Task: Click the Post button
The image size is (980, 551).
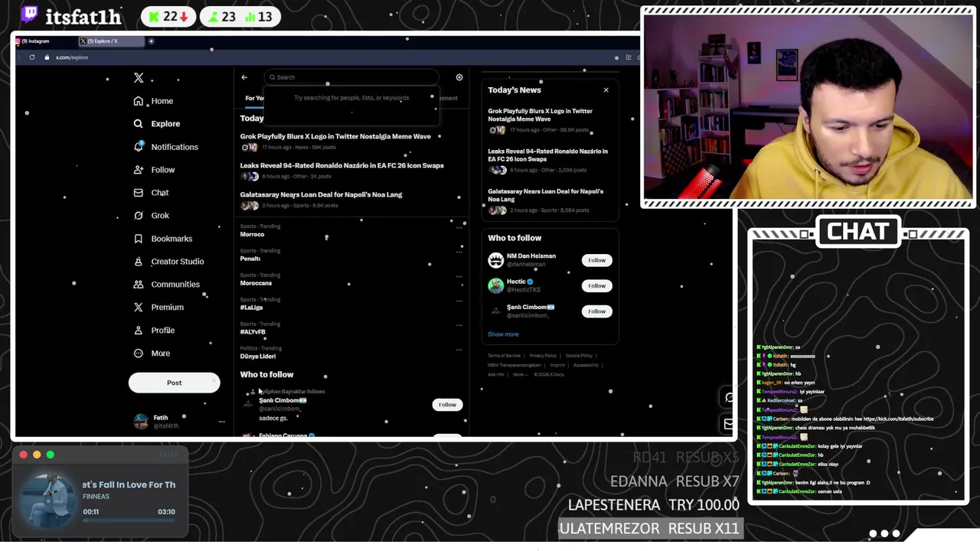Action: click(x=174, y=383)
